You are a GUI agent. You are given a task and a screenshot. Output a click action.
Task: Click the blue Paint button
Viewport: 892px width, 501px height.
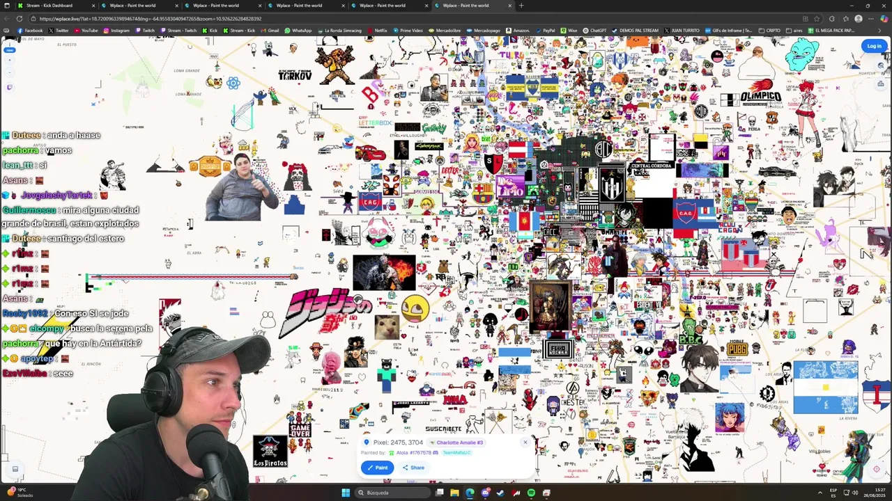377,468
